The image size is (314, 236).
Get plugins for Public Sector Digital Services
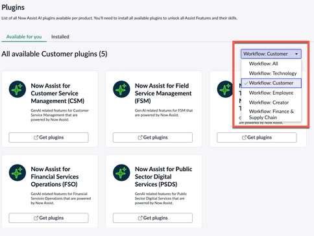click(x=152, y=218)
